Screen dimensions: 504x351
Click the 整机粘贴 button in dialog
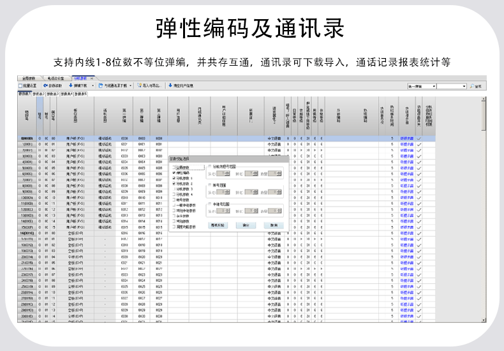click(x=218, y=225)
